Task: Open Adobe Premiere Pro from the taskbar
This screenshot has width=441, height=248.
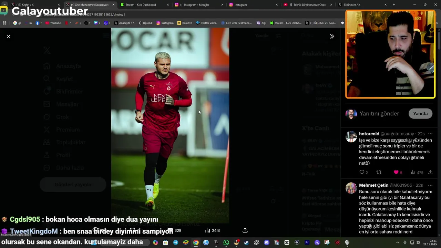Action: tap(307, 242)
